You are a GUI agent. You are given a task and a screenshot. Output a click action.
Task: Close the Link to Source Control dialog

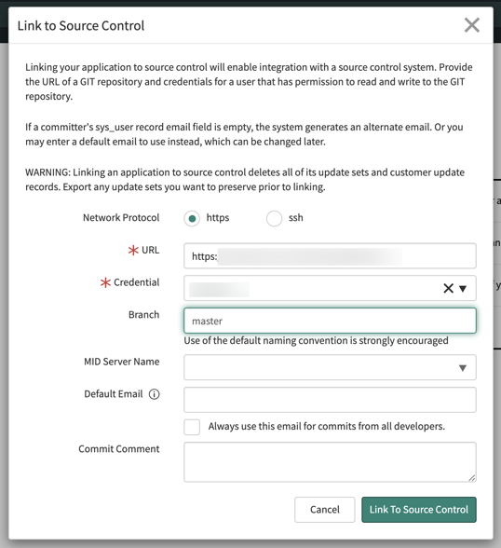coord(472,25)
